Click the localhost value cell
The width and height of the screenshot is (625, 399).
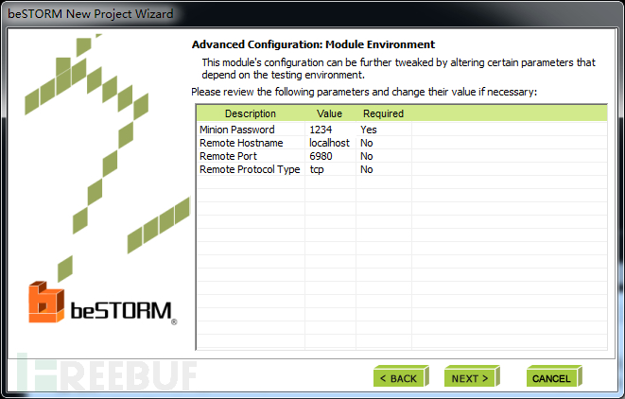coord(330,143)
